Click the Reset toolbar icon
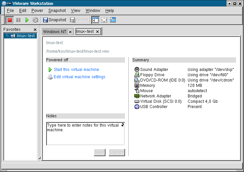The image size is (244, 172). 35,20
